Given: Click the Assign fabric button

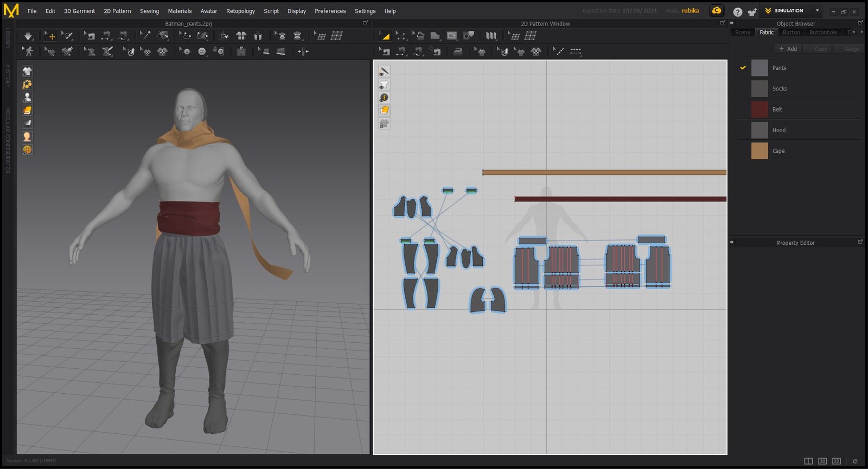Looking at the screenshot, I should pyautogui.click(x=848, y=49).
